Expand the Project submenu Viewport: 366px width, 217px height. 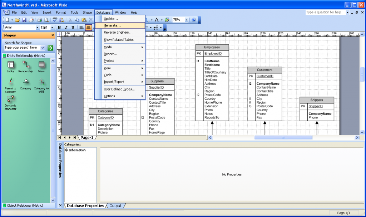click(x=120, y=61)
